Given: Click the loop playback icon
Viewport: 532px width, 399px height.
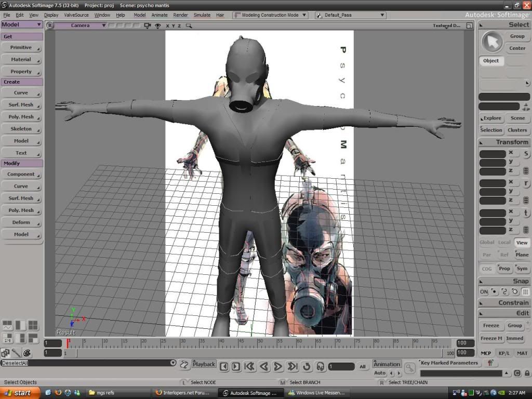Looking at the screenshot, I should 307,366.
